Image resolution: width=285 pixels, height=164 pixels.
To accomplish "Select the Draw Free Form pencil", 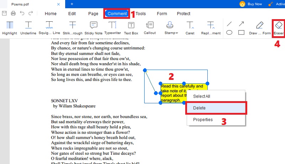I will click(260, 28).
